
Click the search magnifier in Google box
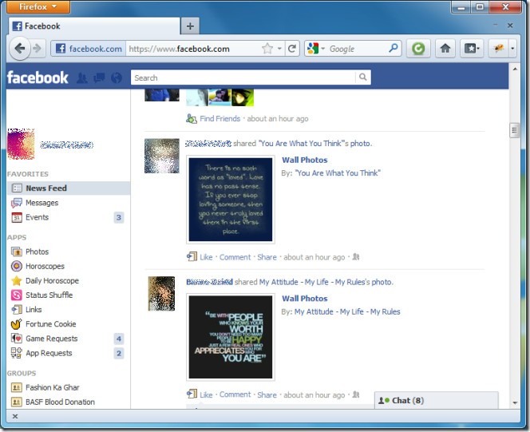tap(393, 49)
